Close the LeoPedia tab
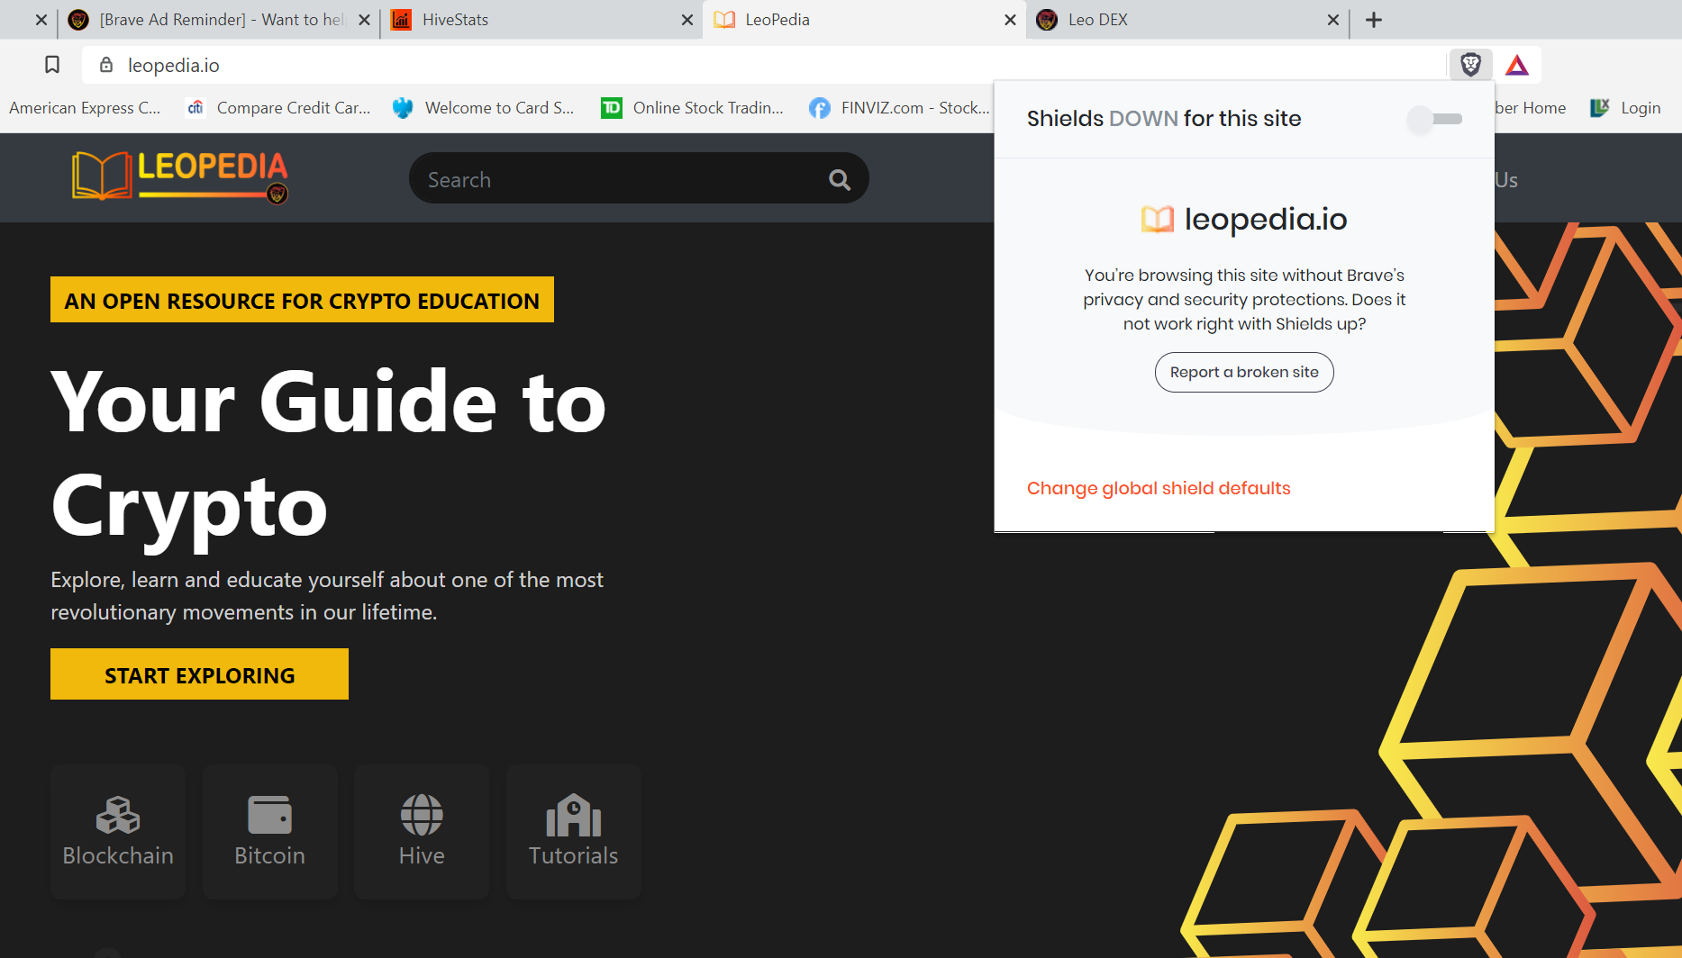The image size is (1682, 958). [1010, 20]
